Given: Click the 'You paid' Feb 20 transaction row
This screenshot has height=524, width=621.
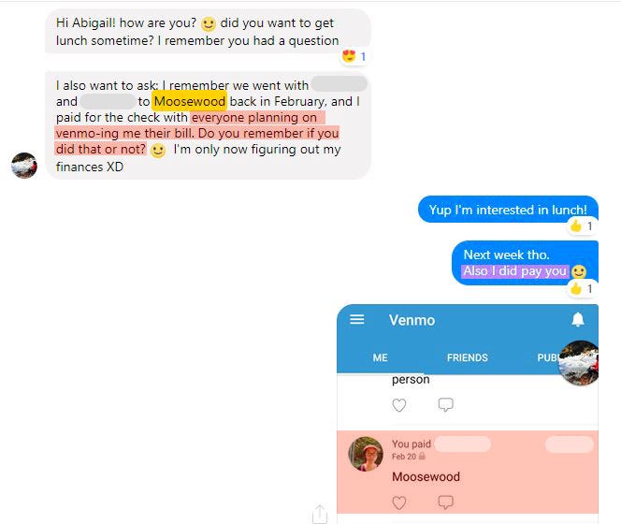Looking at the screenshot, I should click(468, 472).
